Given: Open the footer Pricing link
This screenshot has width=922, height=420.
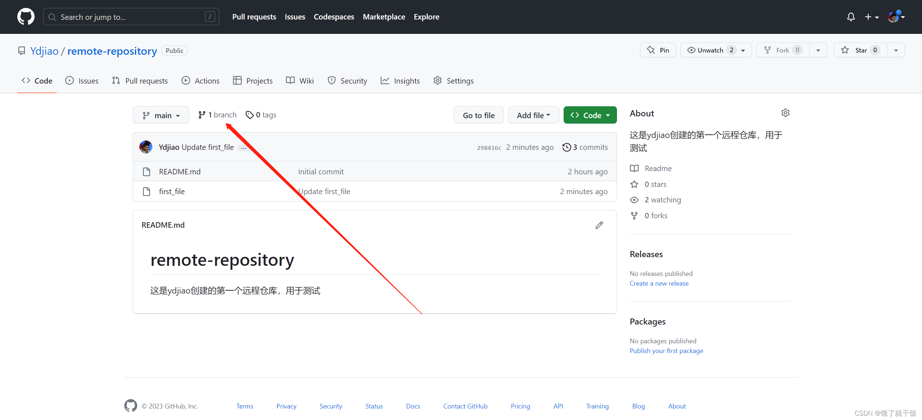Looking at the screenshot, I should [x=520, y=406].
